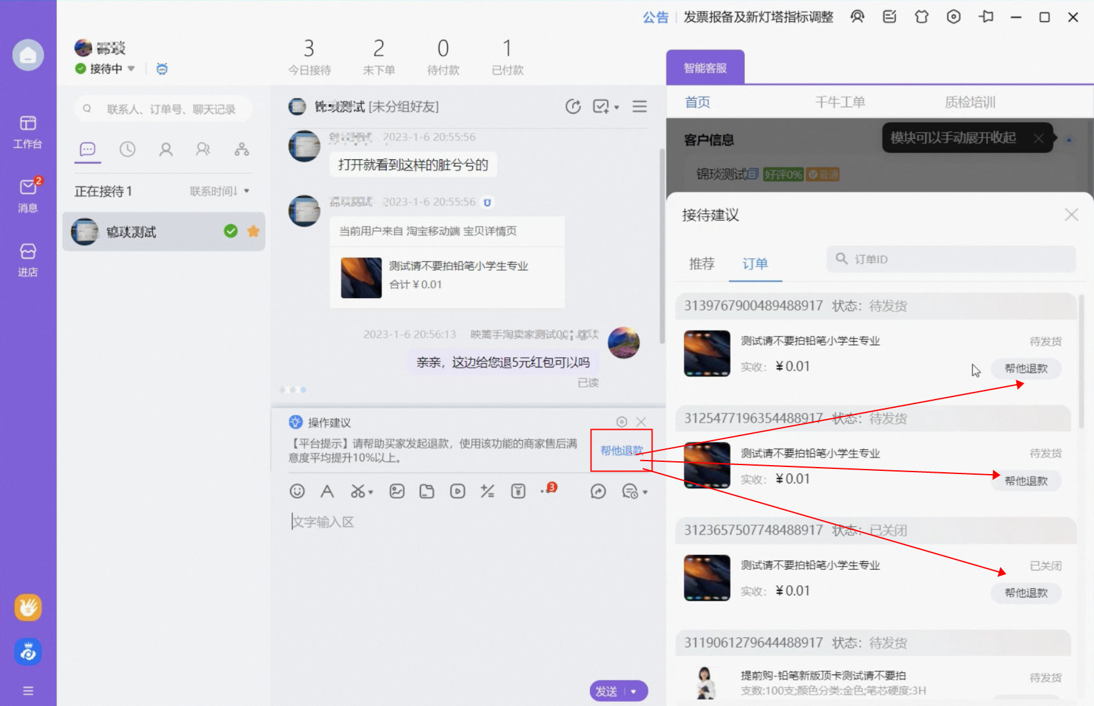Image resolution: width=1094 pixels, height=706 pixels.
Task: Click the 今日接待 count of 3
Action: [x=309, y=57]
